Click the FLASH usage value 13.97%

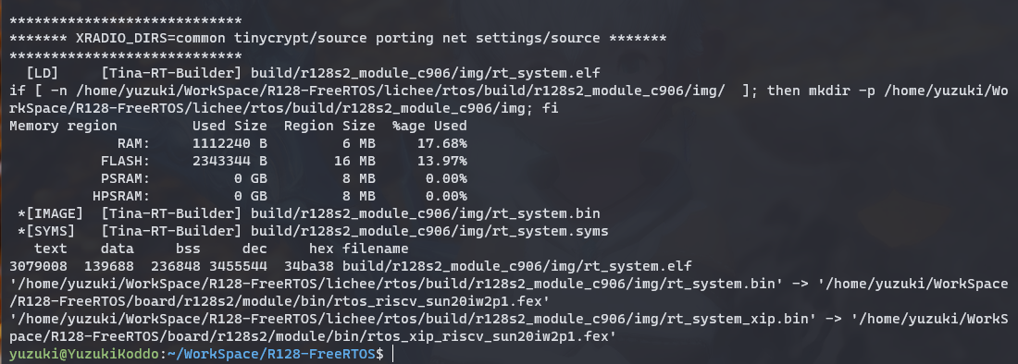point(446,161)
